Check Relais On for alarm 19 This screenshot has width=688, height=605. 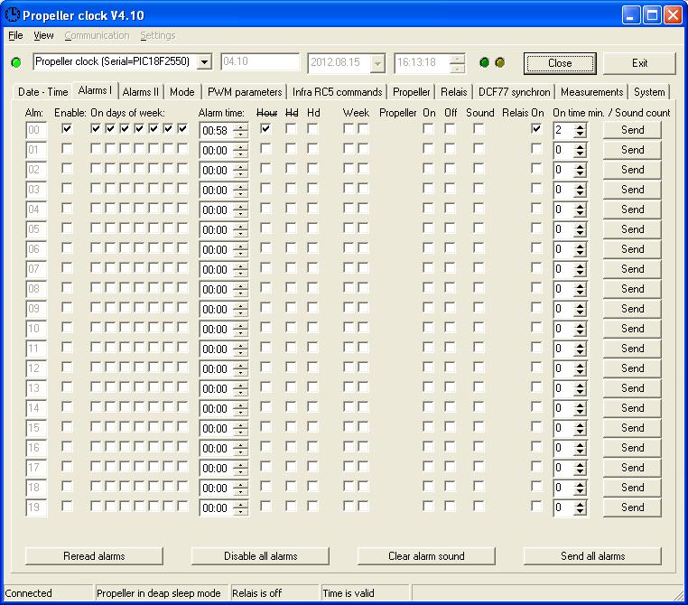coord(536,507)
